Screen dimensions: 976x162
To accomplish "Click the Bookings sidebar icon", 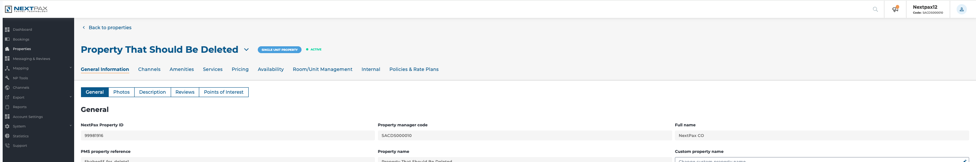I will click(x=7, y=39).
